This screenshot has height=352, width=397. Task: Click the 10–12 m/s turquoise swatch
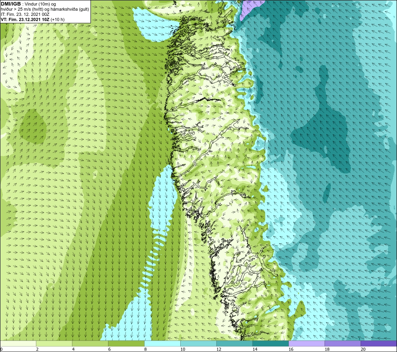[198, 343]
